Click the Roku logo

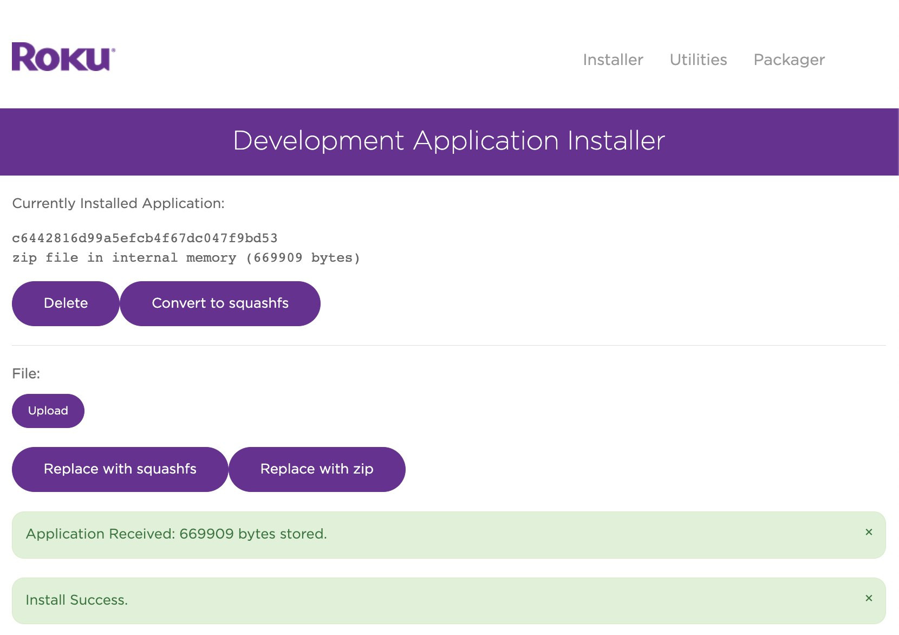(x=64, y=57)
